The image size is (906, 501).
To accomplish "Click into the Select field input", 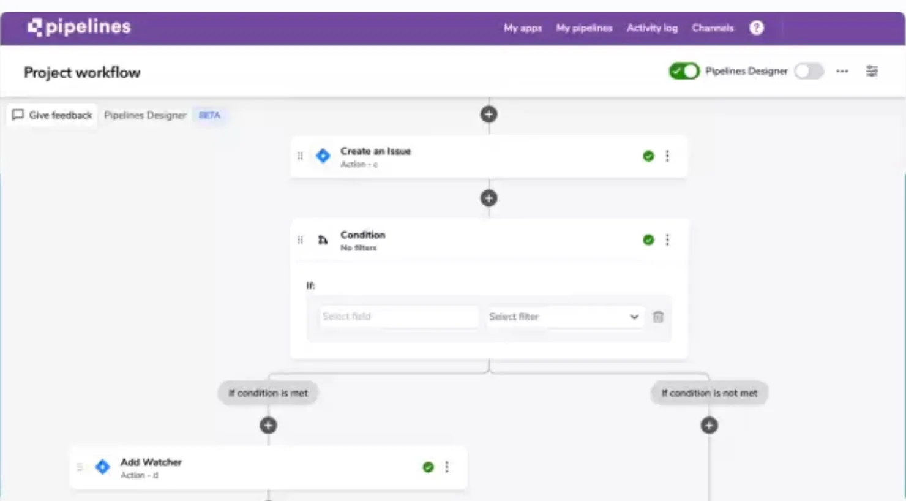I will [399, 317].
